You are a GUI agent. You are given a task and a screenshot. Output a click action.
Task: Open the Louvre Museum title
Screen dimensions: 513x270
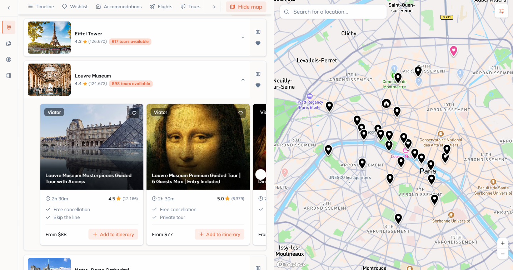93,76
